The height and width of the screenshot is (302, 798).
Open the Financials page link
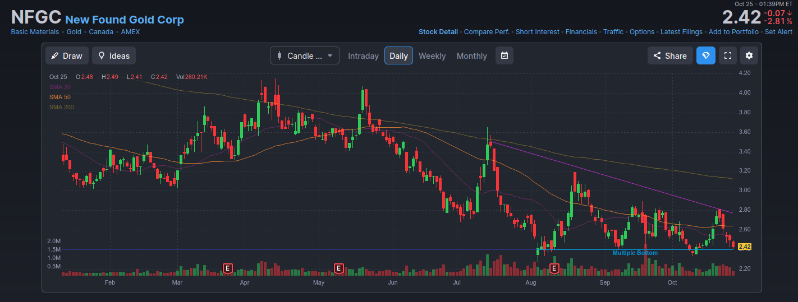(581, 32)
